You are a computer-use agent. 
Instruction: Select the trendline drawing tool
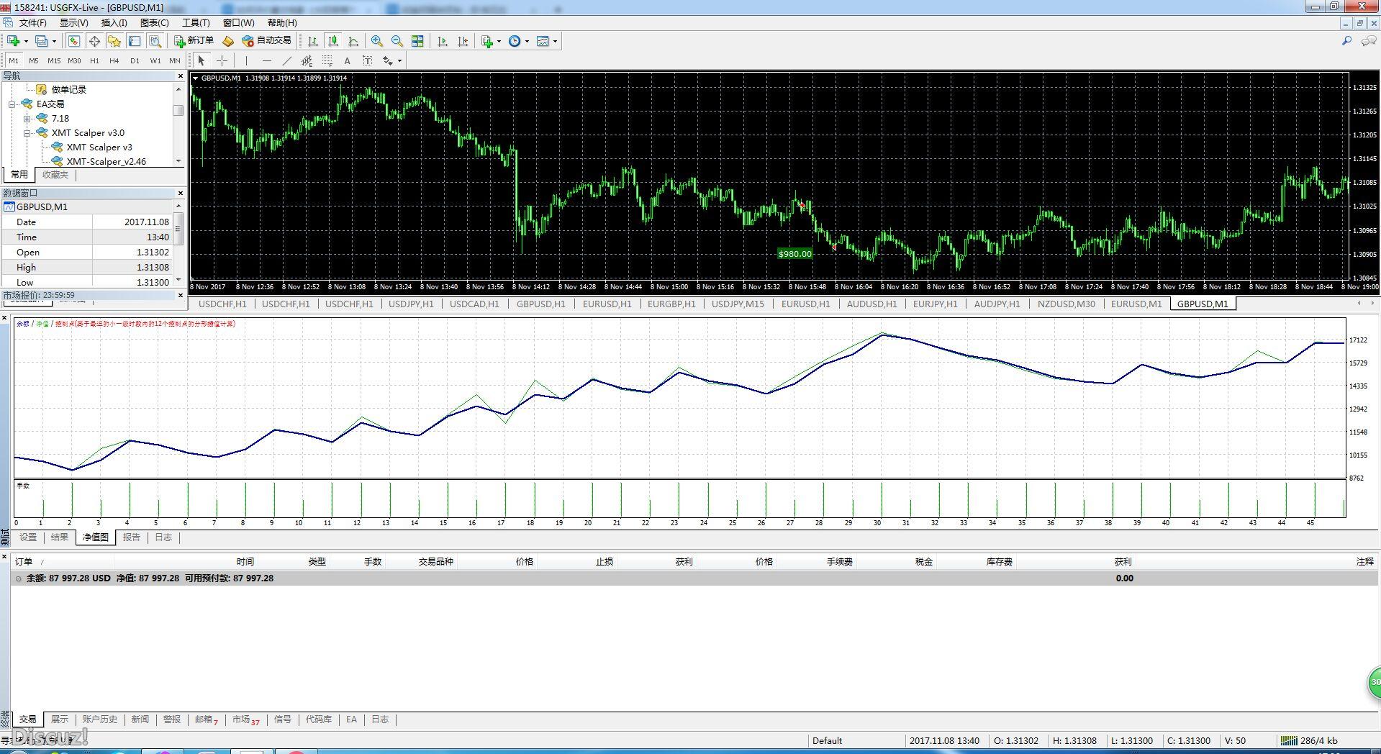pyautogui.click(x=286, y=60)
